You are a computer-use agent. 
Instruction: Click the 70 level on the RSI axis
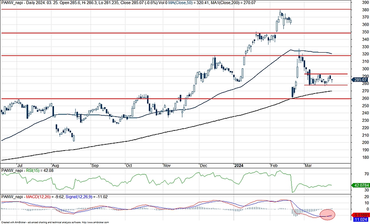point(367,174)
